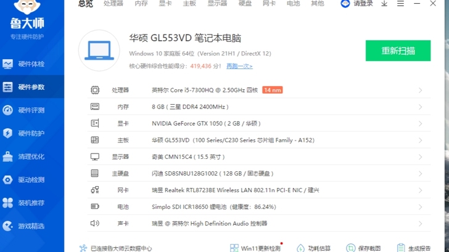449x252 pixels.
Task: Click 请登录 to sign in
Action: (358, 4)
